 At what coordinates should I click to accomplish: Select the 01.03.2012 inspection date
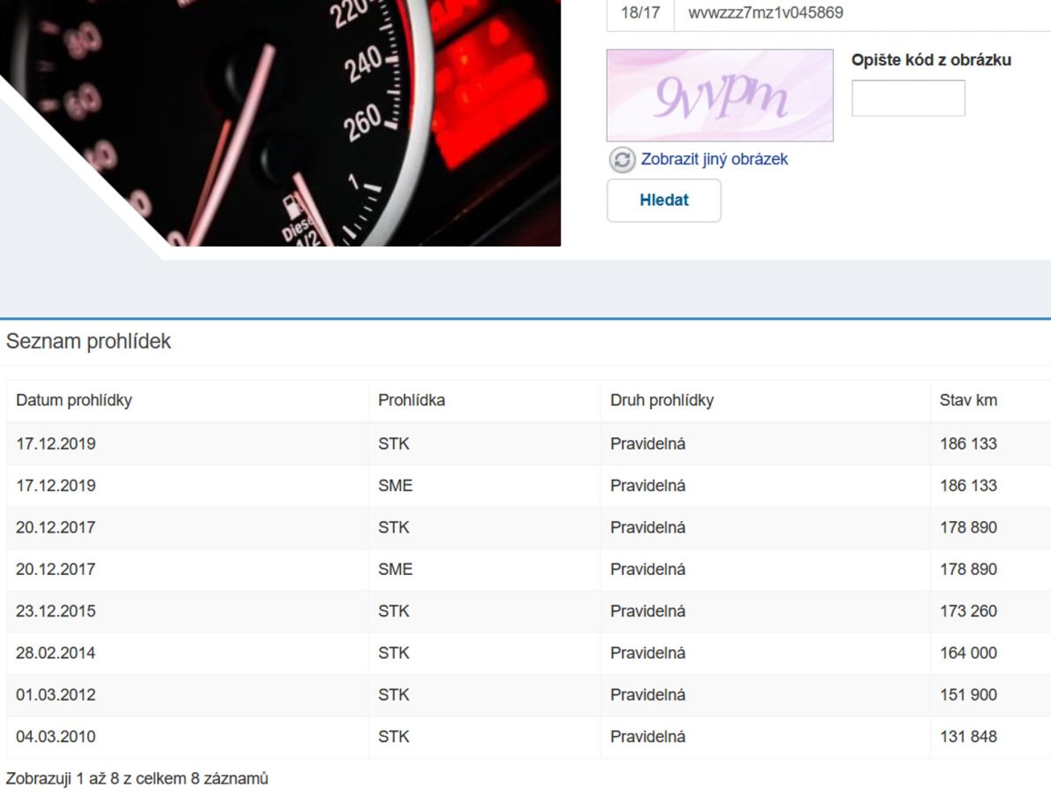(x=56, y=695)
